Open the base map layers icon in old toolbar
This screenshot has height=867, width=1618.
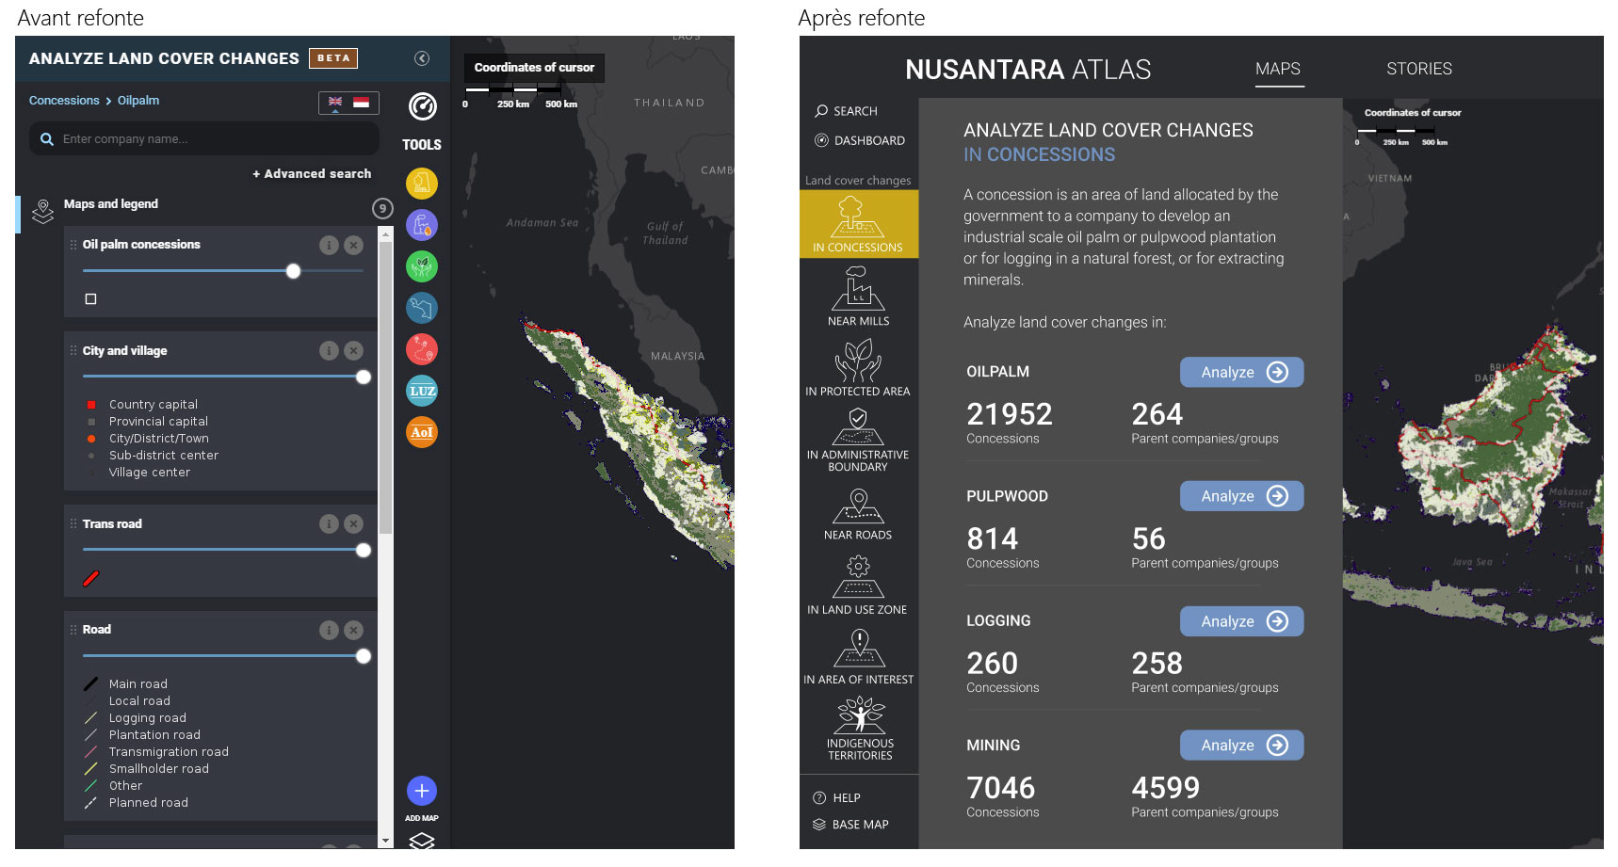tap(422, 841)
